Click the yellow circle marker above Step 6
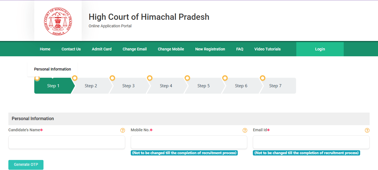Screen dimensions: 378x170 pos(225,78)
